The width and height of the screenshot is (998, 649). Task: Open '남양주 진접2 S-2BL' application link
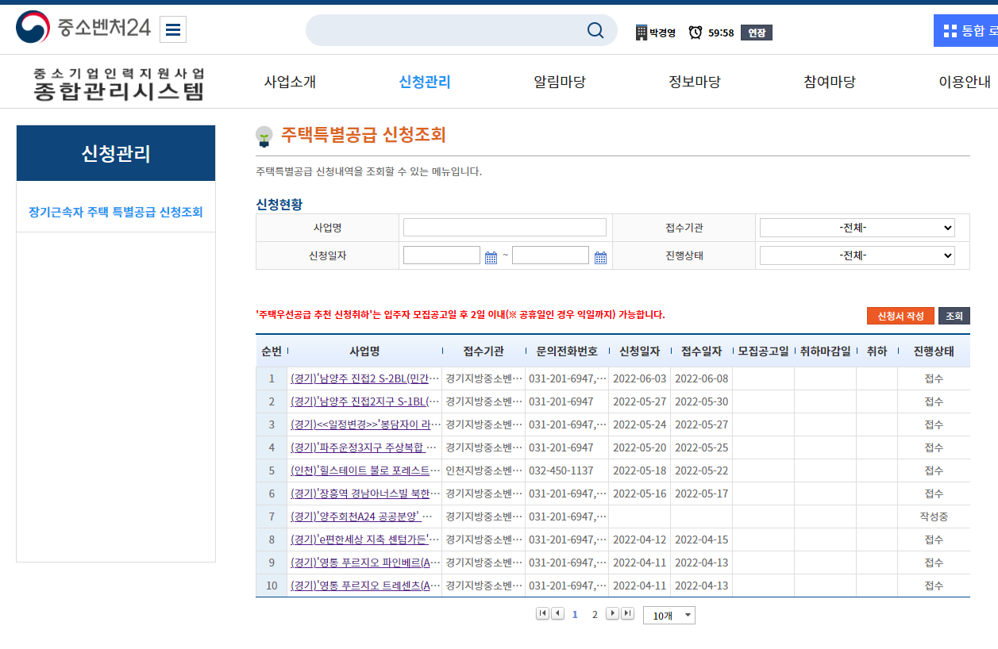click(x=364, y=378)
